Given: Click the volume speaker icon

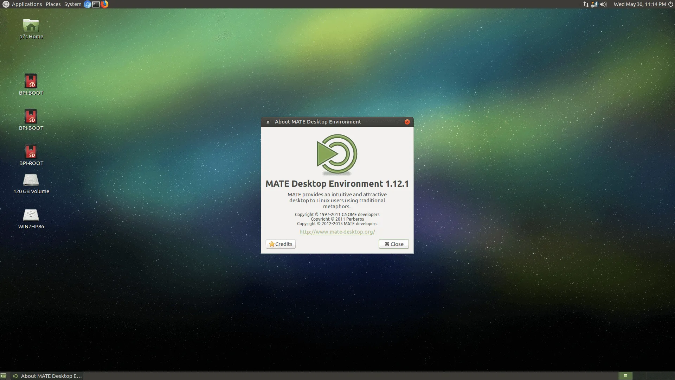Looking at the screenshot, I should point(603,4).
